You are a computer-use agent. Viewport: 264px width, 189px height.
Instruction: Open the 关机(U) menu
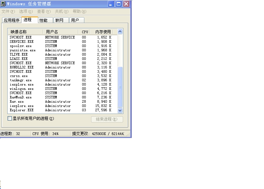62,12
